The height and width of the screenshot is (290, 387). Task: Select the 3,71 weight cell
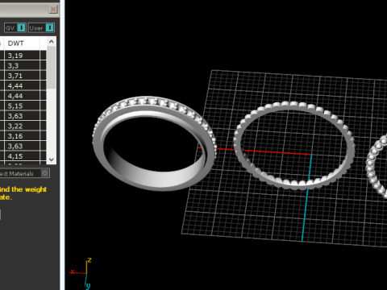[x=22, y=76]
